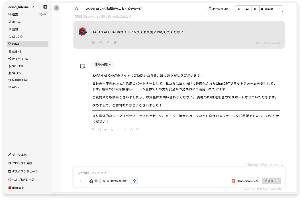Click the document search icon in the header
The height and width of the screenshot is (200, 302).
[x=255, y=9]
